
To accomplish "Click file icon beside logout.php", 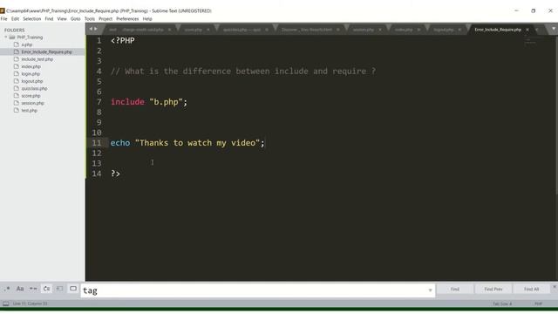I will pos(16,81).
